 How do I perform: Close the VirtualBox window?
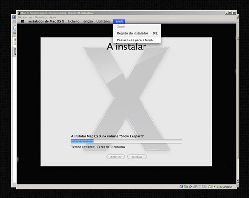[x=234, y=13]
